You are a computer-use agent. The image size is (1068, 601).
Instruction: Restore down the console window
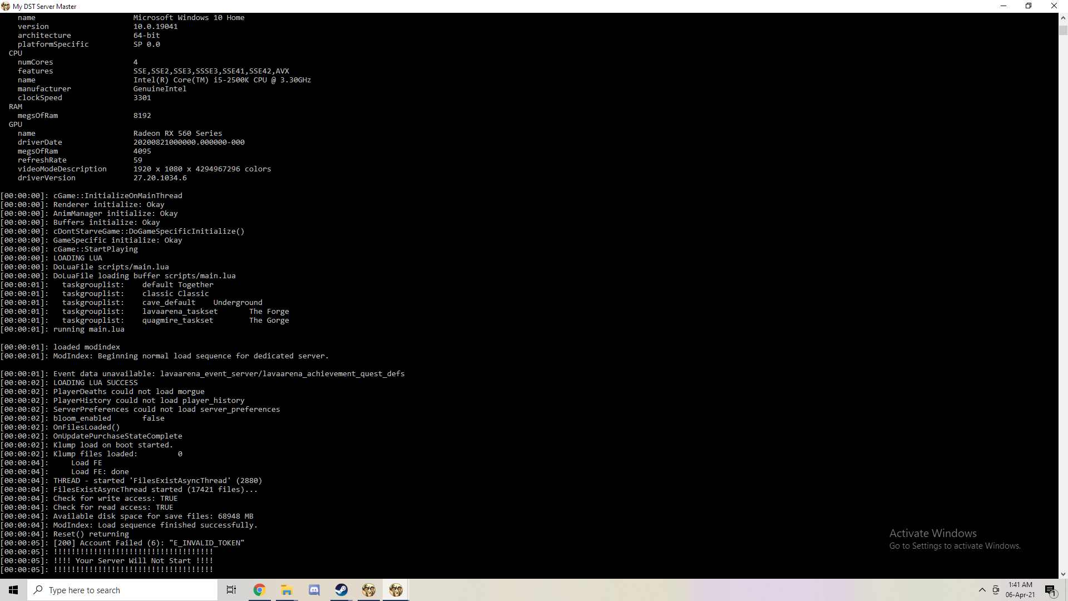[x=1029, y=6]
